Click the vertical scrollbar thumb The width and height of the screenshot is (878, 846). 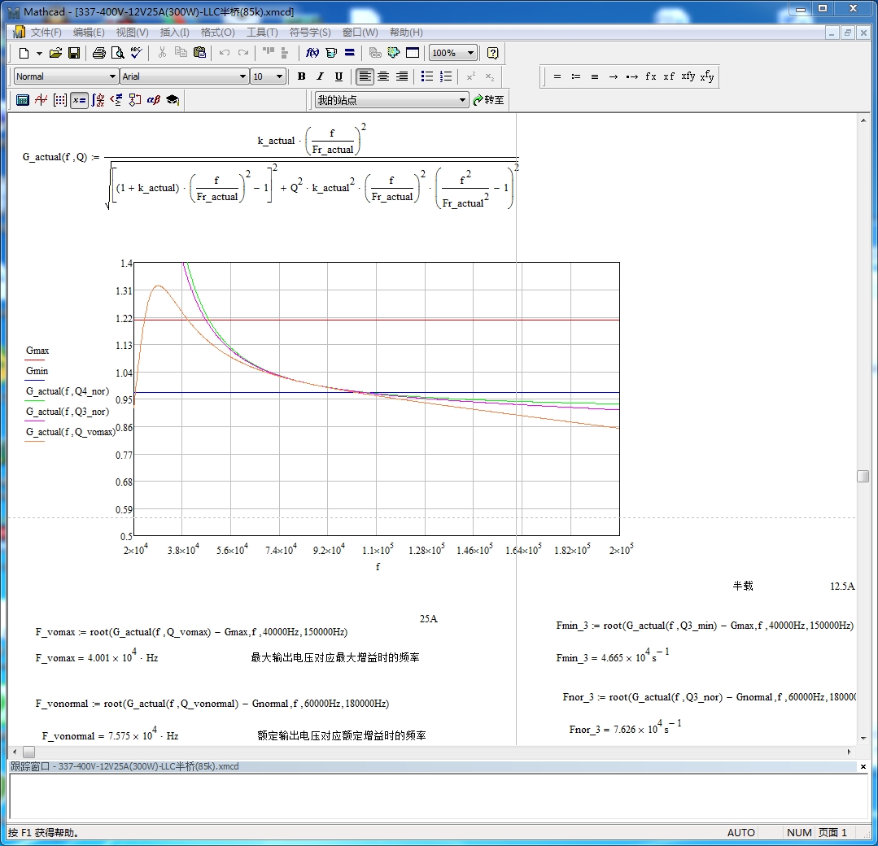863,476
